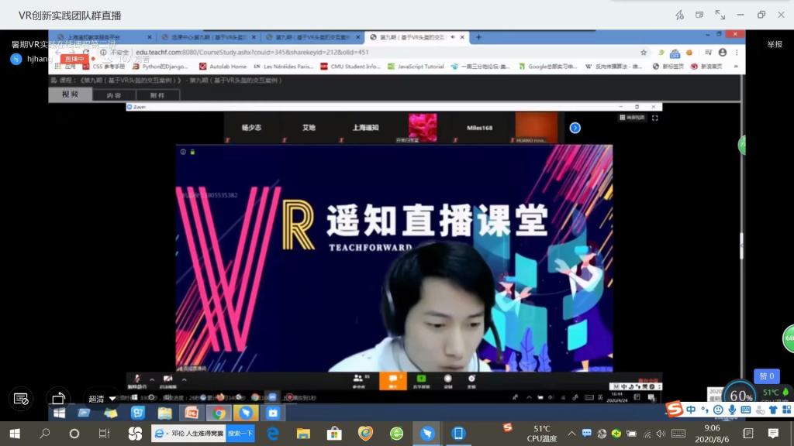
Task: Open the Sogou toolbox grid icon
Action: click(x=786, y=410)
